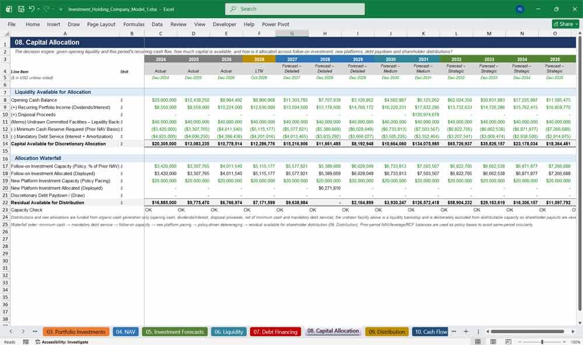Open Accessibility: Investigate in status bar
Screen dimensions: 583x345
pos(62,342)
